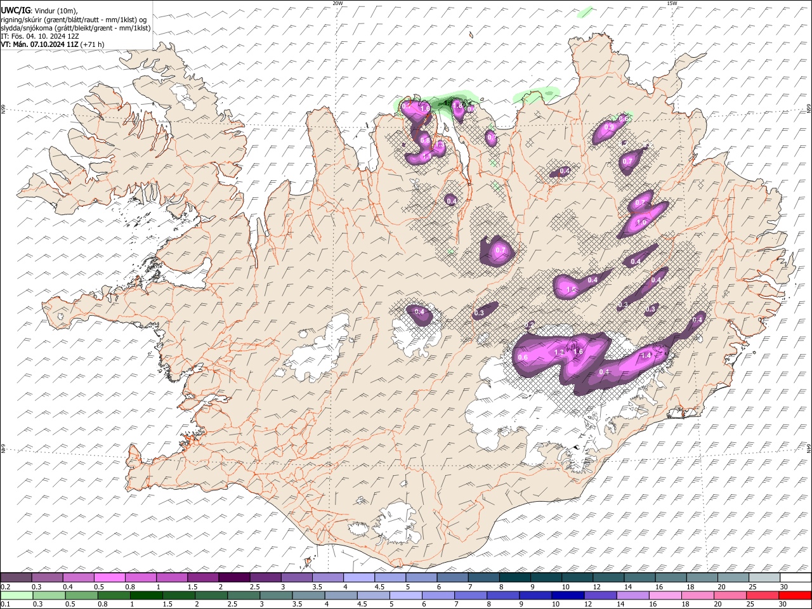Click the "0.9" precipitation value on the map
This screenshot has width=812, height=609.
click(x=609, y=127)
